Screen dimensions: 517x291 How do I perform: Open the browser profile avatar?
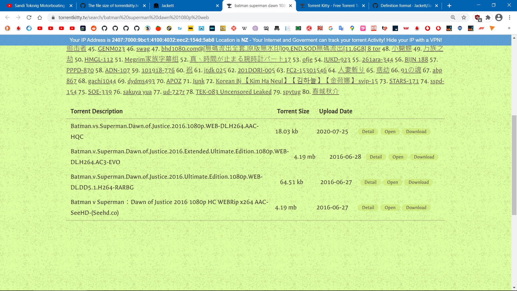499,18
